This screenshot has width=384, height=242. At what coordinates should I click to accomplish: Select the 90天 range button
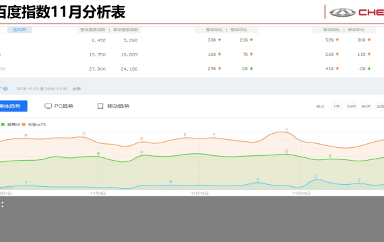[366, 107]
